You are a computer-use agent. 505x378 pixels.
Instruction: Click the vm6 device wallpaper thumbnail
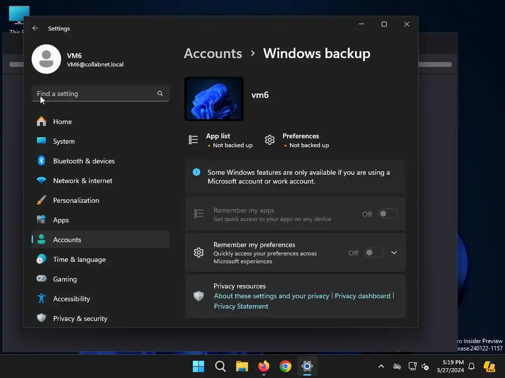pos(214,98)
